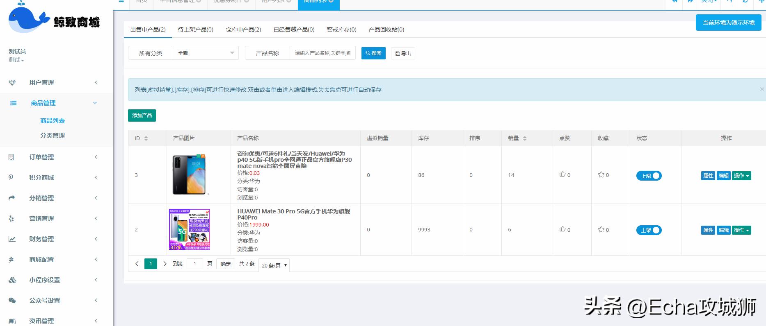
Task: Open the 20 条/页 page size dropdown
Action: click(x=274, y=265)
